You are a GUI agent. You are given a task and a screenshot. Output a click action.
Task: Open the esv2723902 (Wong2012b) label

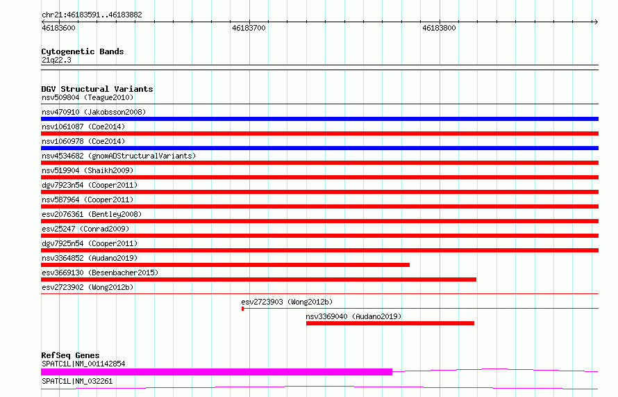coord(87,287)
